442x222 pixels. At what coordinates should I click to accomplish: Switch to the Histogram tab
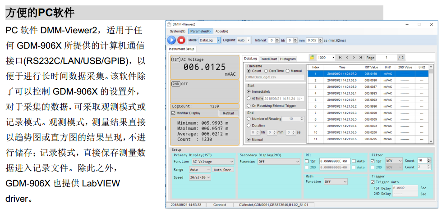[288, 59]
